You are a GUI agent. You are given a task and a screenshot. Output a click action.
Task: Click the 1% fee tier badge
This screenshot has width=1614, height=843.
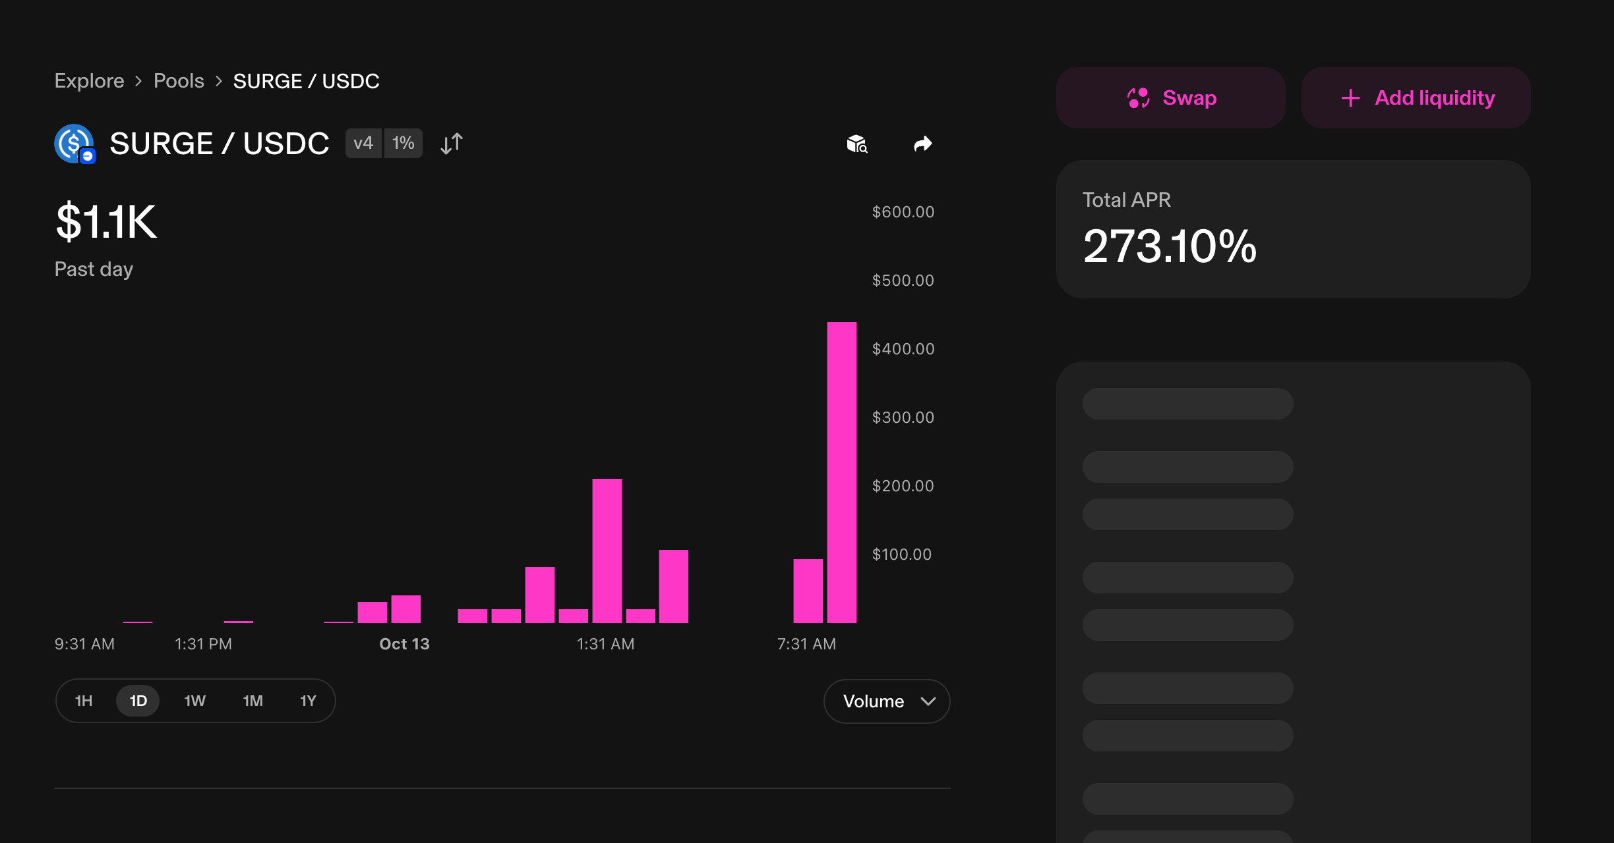(403, 143)
